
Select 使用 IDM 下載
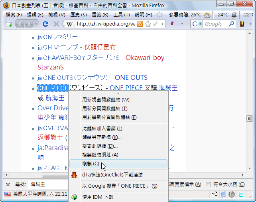coord(118,197)
